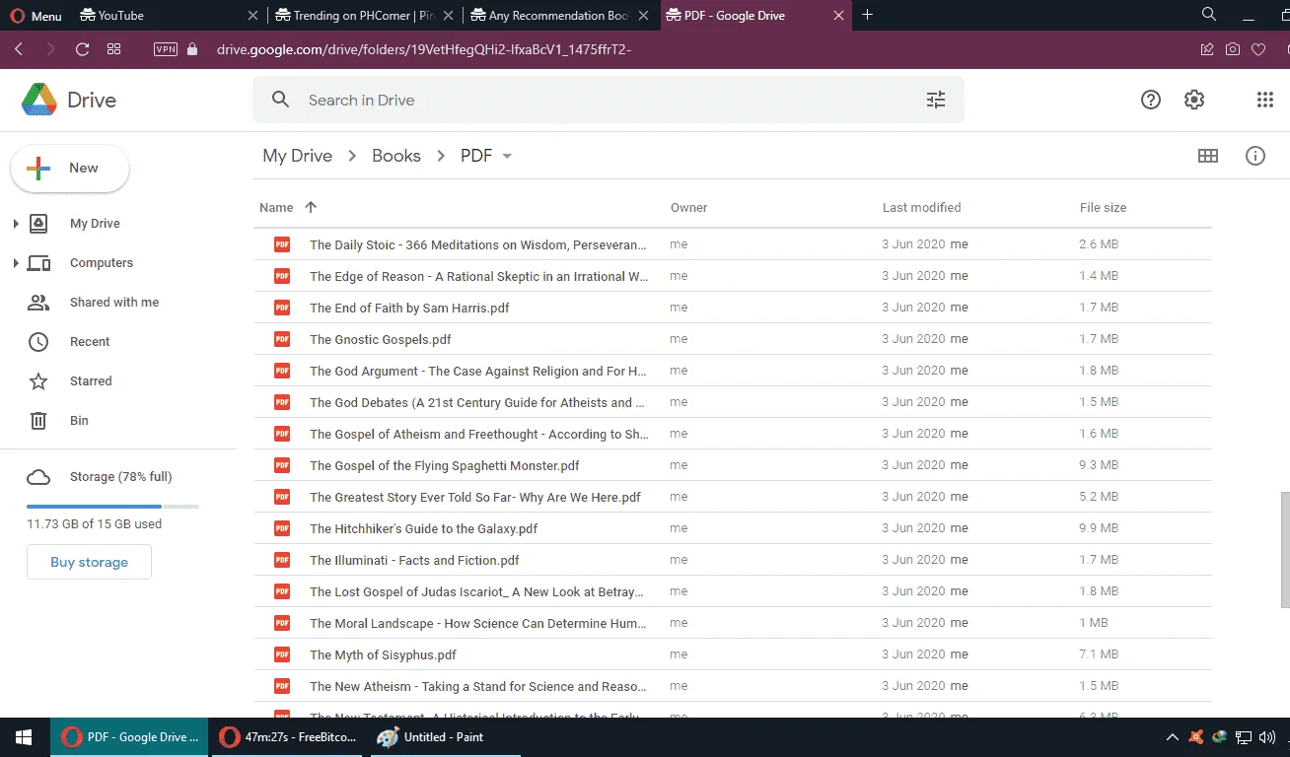Open Drive Settings gear

pyautogui.click(x=1194, y=100)
